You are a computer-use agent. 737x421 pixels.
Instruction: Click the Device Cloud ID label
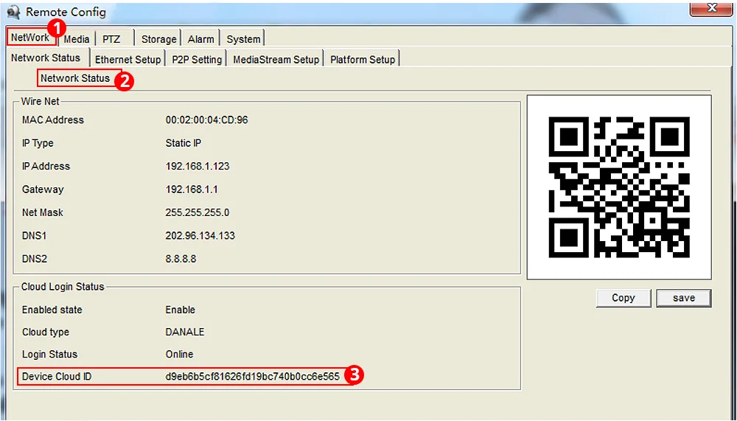point(57,376)
